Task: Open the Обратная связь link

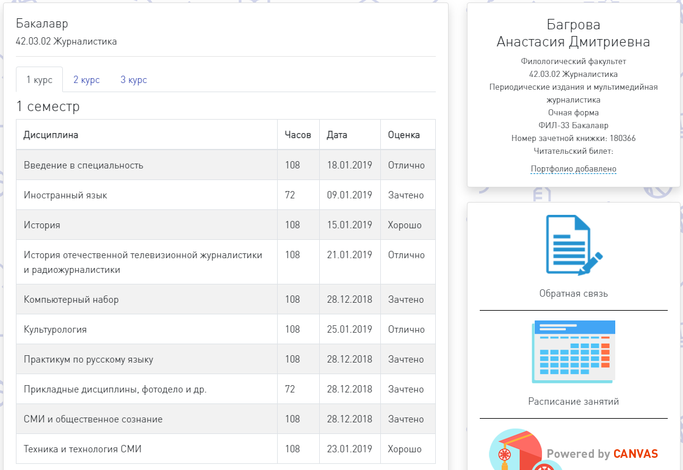Action: tap(573, 294)
